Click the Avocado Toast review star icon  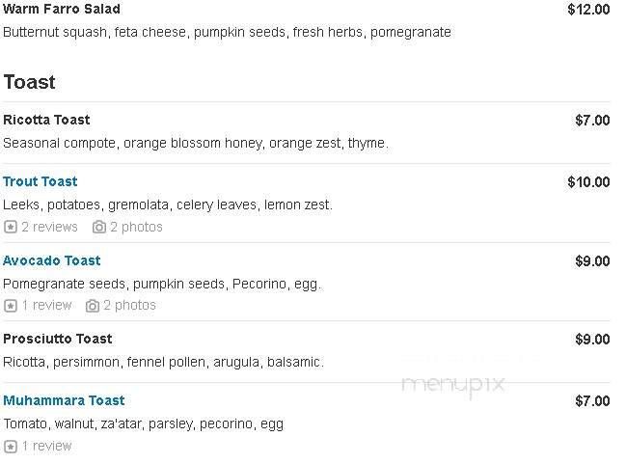11,306
